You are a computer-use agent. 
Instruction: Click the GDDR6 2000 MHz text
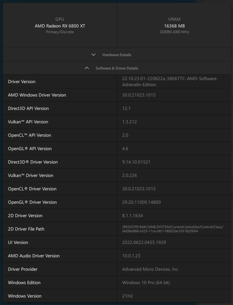click(174, 32)
